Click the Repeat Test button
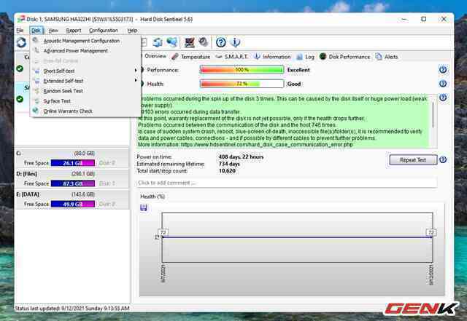Image resolution: width=467 pixels, height=321 pixels. (x=413, y=160)
